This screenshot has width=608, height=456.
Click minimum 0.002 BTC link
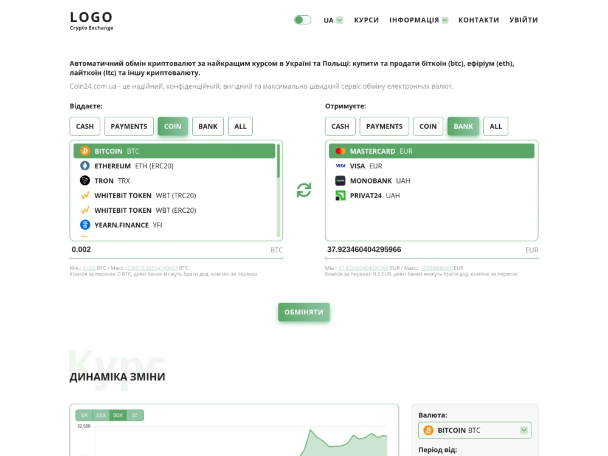point(89,268)
